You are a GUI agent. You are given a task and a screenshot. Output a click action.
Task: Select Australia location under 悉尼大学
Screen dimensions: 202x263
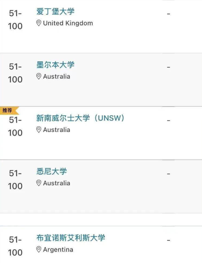(x=57, y=183)
